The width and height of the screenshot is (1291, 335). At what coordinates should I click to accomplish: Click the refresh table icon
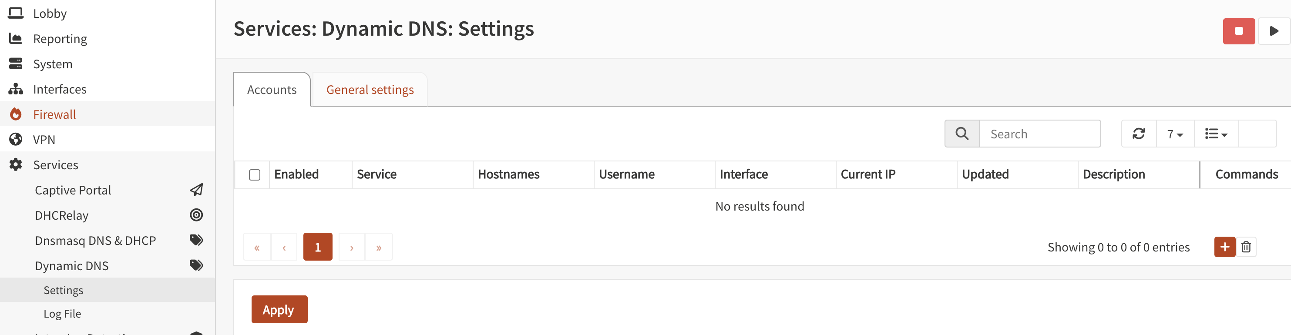pos(1138,134)
